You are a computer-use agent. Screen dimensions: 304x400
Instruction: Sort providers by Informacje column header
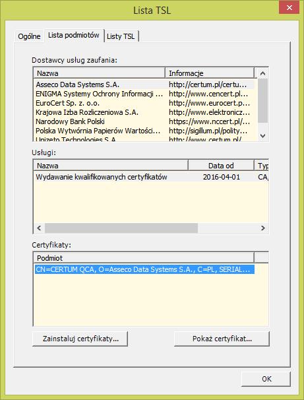point(210,73)
